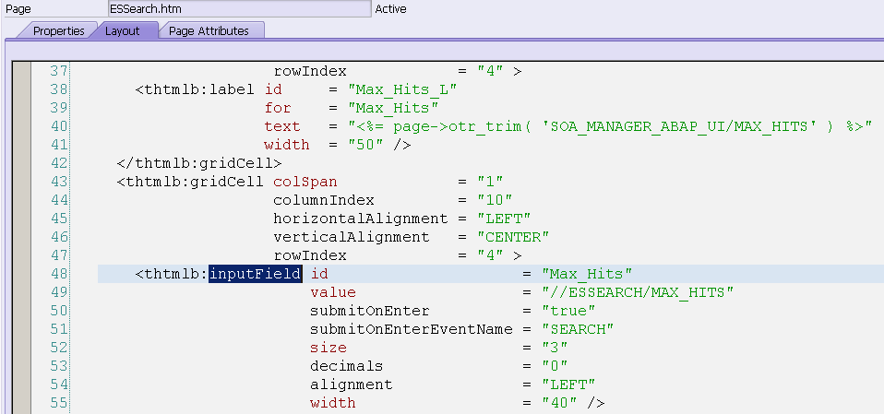
Task: Click the columnIndex value "10"
Action: point(495,200)
